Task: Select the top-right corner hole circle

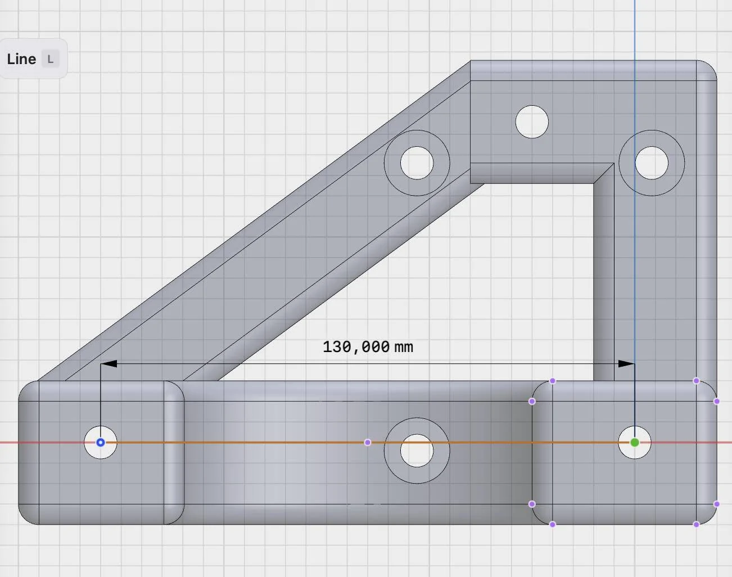Action: pyautogui.click(x=652, y=163)
